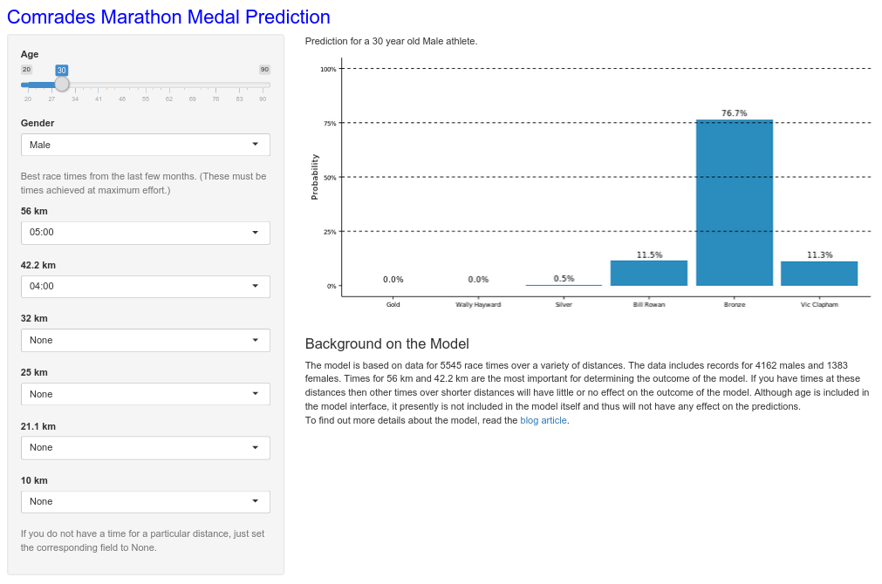
Task: Click the Bill Rowan bar on the chart
Action: click(649, 274)
